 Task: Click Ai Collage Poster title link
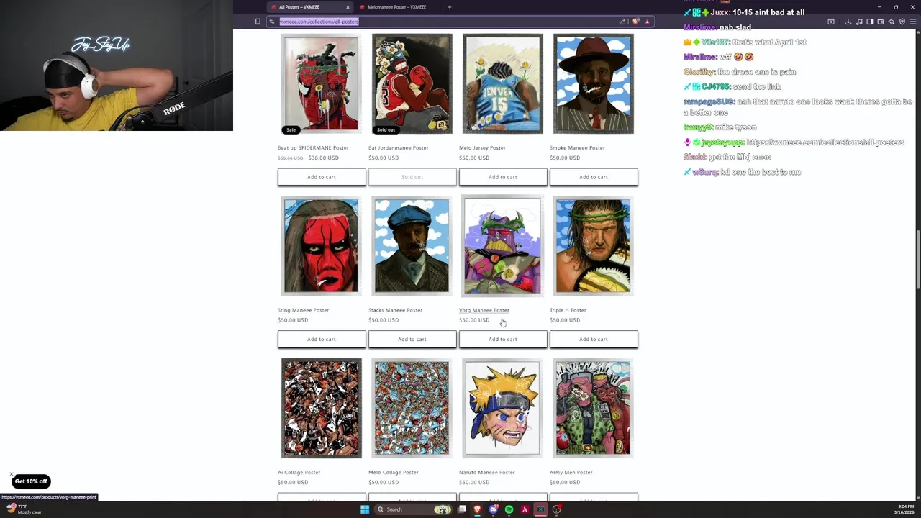pyautogui.click(x=299, y=473)
